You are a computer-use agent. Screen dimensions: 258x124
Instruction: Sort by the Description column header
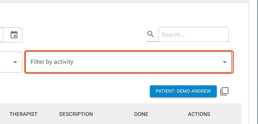76,114
